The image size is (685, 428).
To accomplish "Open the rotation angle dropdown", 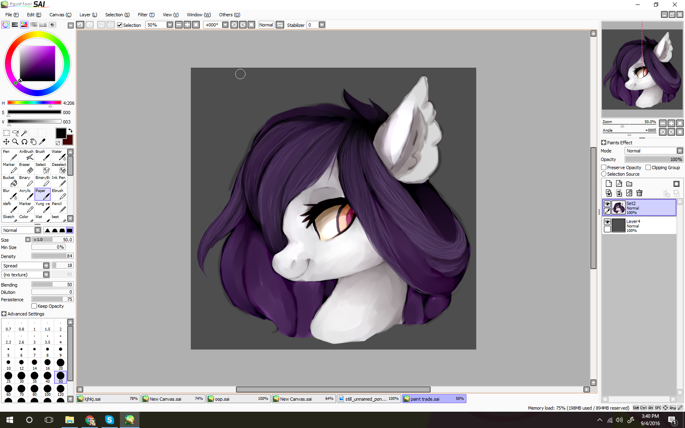I will point(225,25).
